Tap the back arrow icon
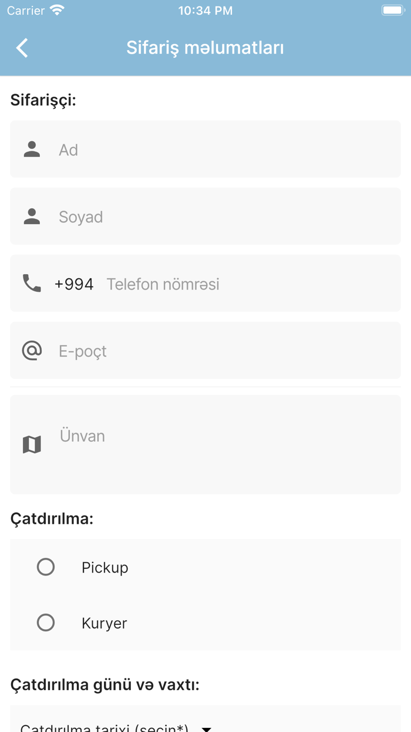Screen dimensions: 411x732 pos(22,48)
